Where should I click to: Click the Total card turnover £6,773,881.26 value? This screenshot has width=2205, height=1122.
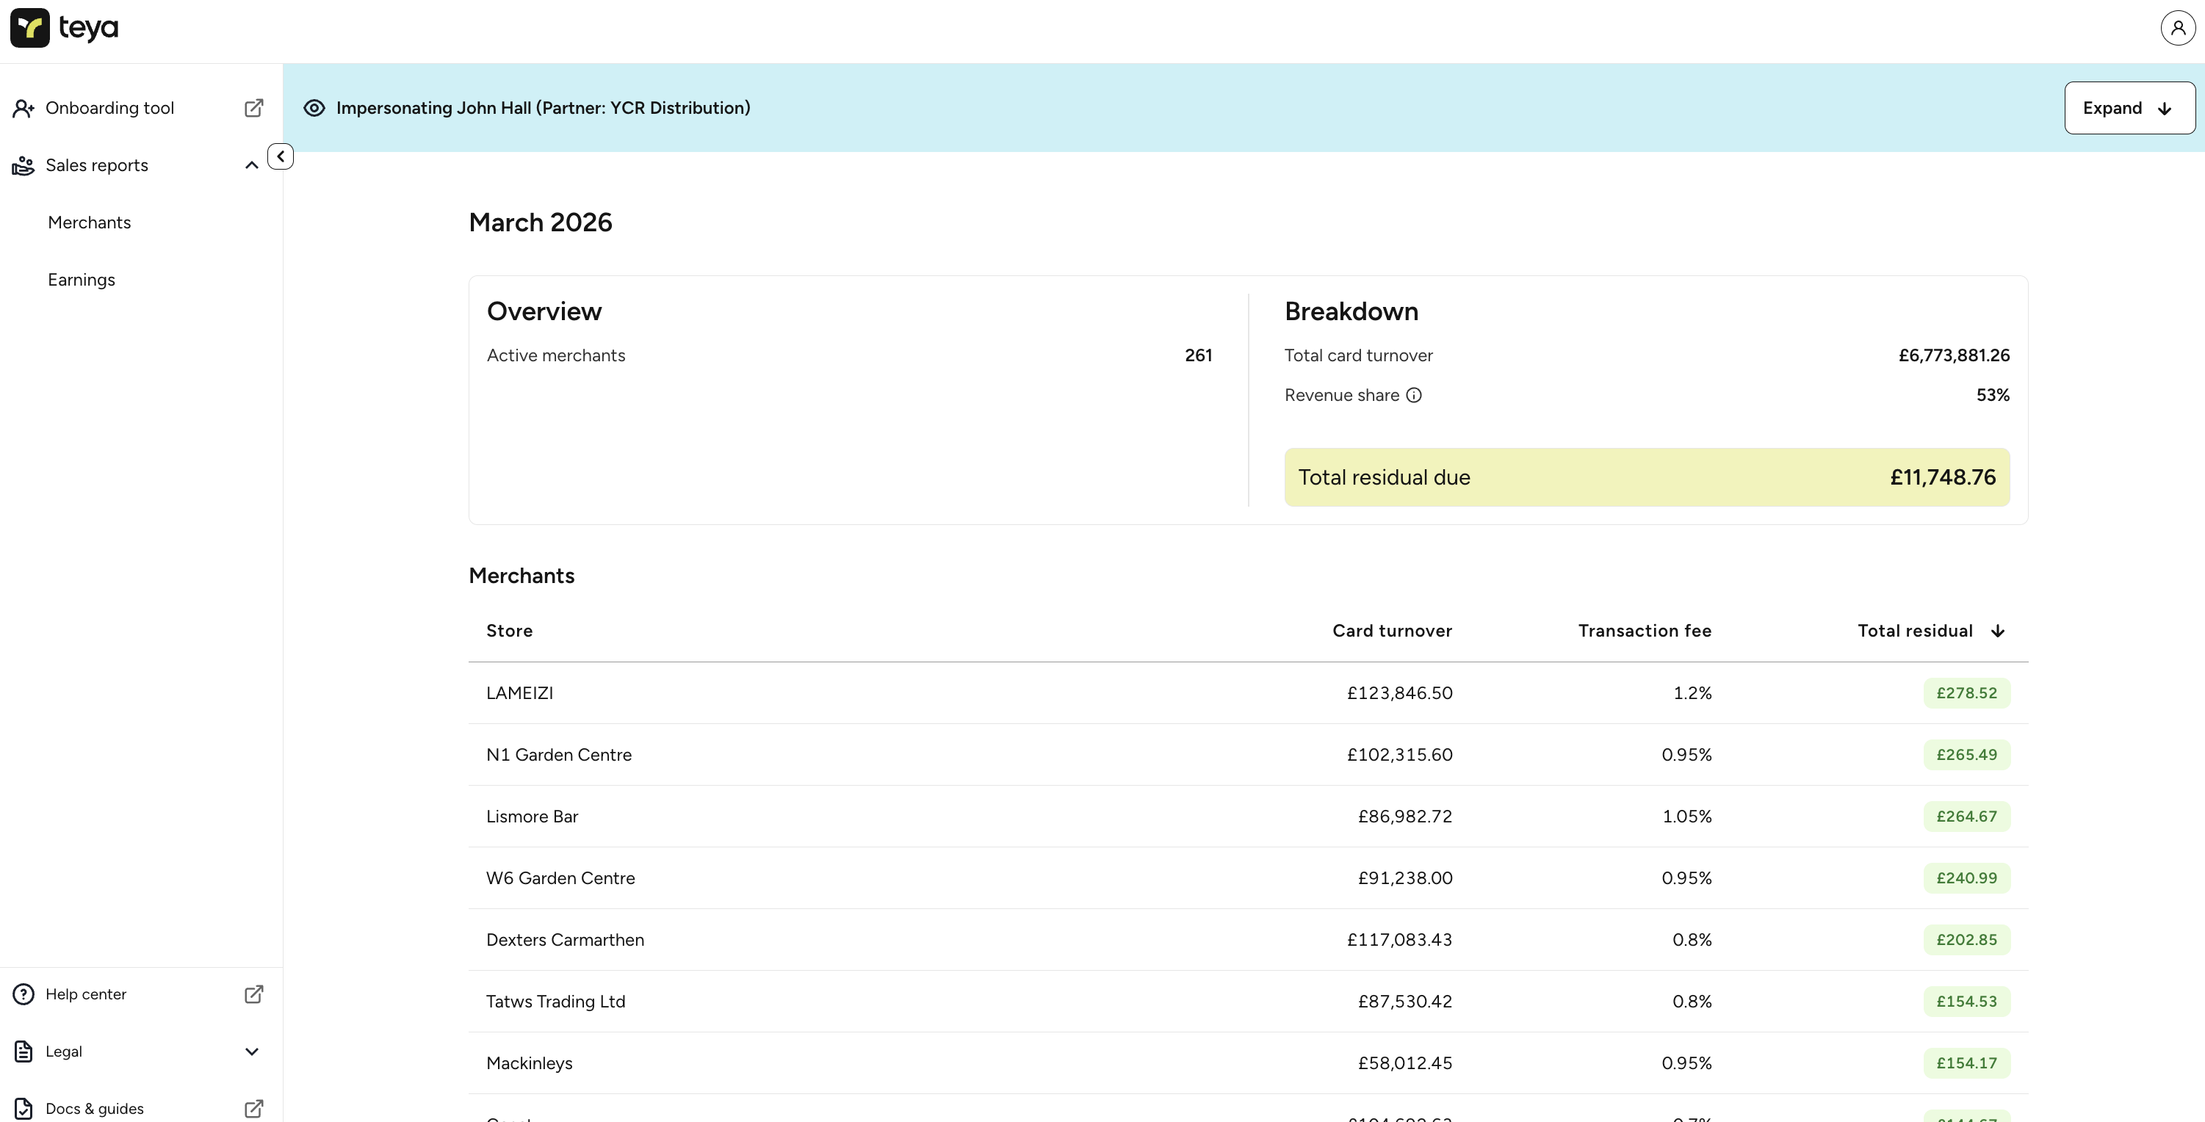(x=1953, y=355)
